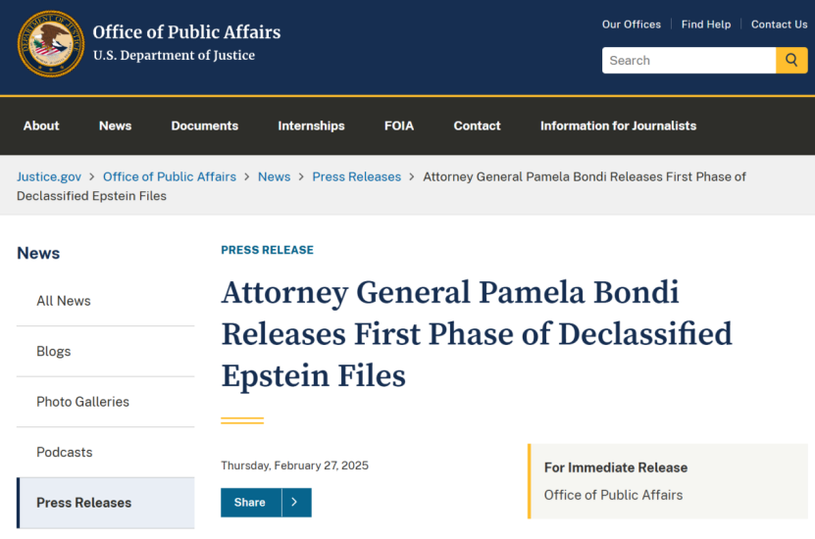The width and height of the screenshot is (815, 539).
Task: Open the About menu
Action: click(x=41, y=125)
